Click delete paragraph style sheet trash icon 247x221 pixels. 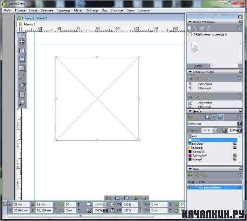pos(239,78)
